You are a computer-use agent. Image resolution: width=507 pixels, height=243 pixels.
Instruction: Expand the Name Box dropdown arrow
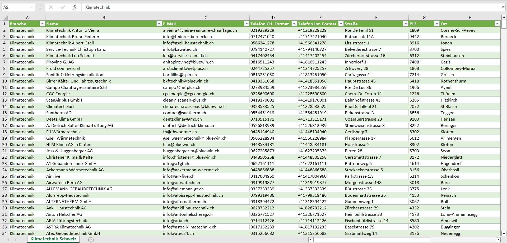(32, 7)
